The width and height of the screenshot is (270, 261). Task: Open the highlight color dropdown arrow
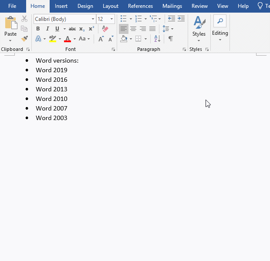pos(60,39)
